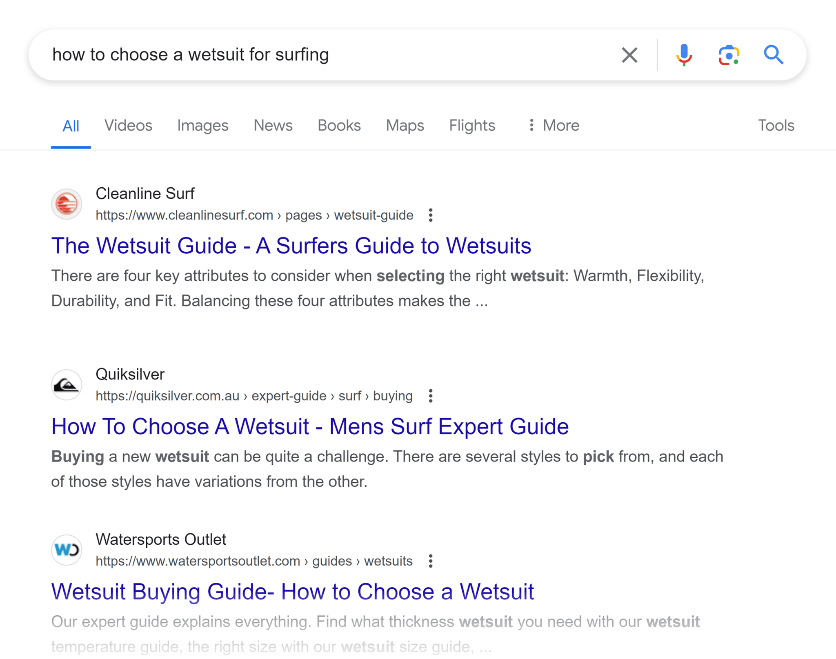The width and height of the screenshot is (836, 659).
Task: Open the News results tab
Action: [273, 125]
